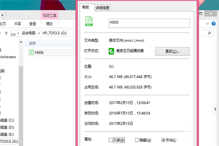This screenshot has width=219, height=146.
Task: Click the H006 video file icon in list
Action: (x=31, y=53)
